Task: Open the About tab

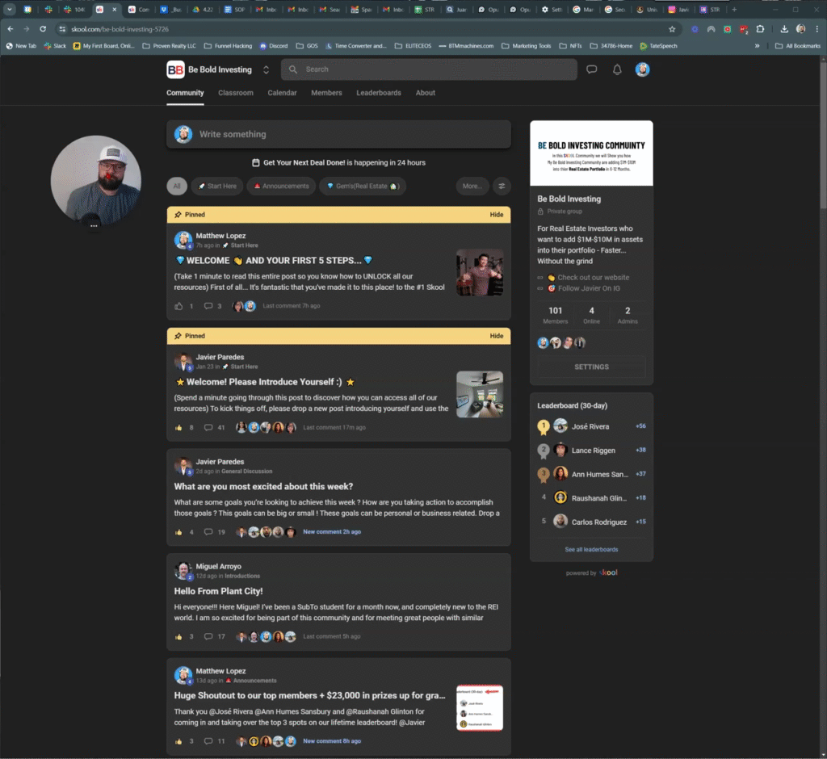Action: [x=425, y=93]
